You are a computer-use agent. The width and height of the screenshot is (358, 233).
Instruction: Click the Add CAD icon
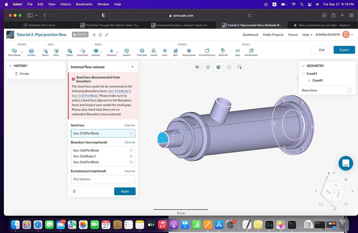click(222, 50)
